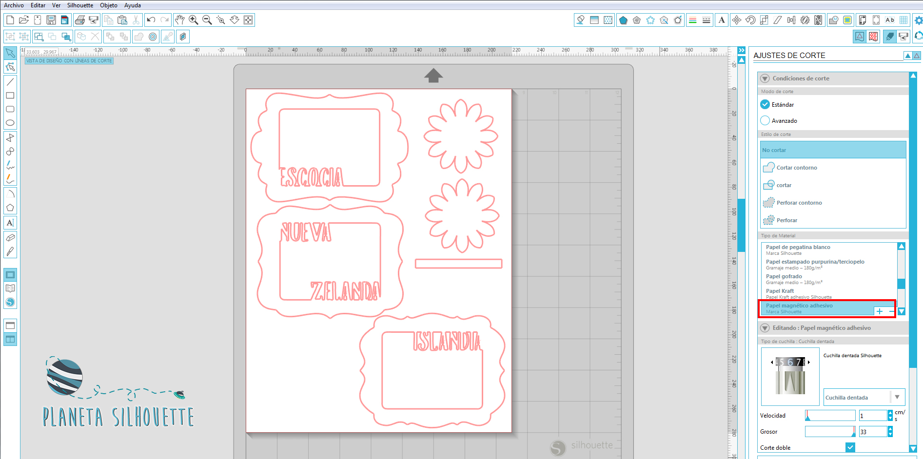Click the Save to SD card icon

65,20
